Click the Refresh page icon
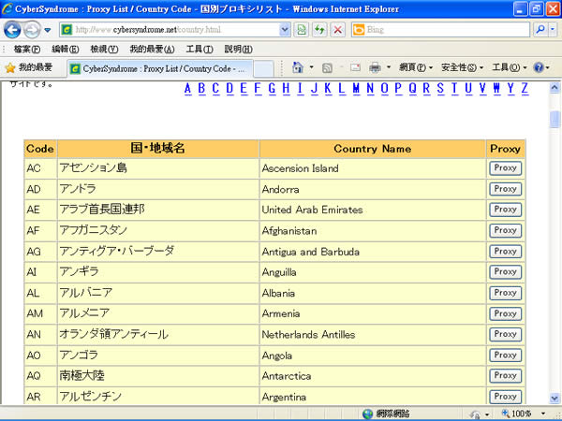562x421 pixels. [x=320, y=29]
